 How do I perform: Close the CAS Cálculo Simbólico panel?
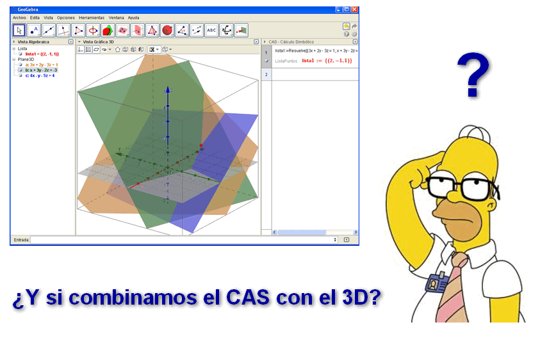355,42
